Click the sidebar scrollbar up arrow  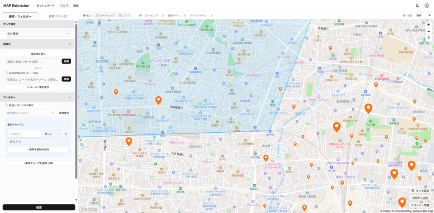pos(76,21)
